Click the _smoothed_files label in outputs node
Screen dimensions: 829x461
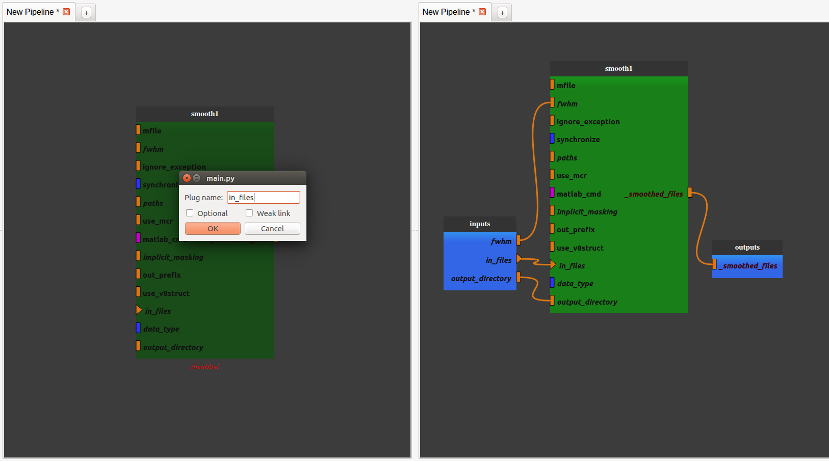[748, 266]
